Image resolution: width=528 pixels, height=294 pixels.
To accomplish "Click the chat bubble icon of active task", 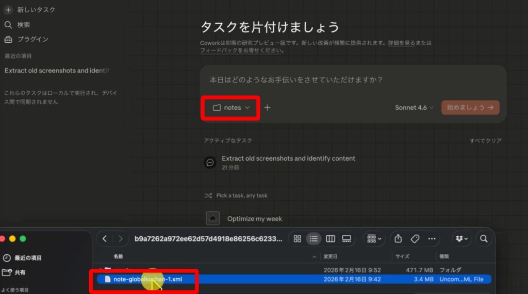I will pyautogui.click(x=210, y=163).
